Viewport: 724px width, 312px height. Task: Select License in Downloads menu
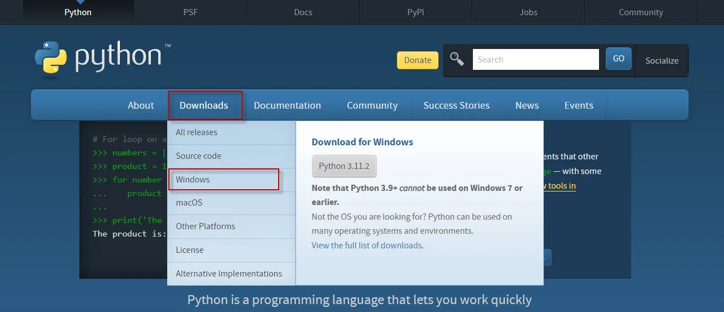231,250
